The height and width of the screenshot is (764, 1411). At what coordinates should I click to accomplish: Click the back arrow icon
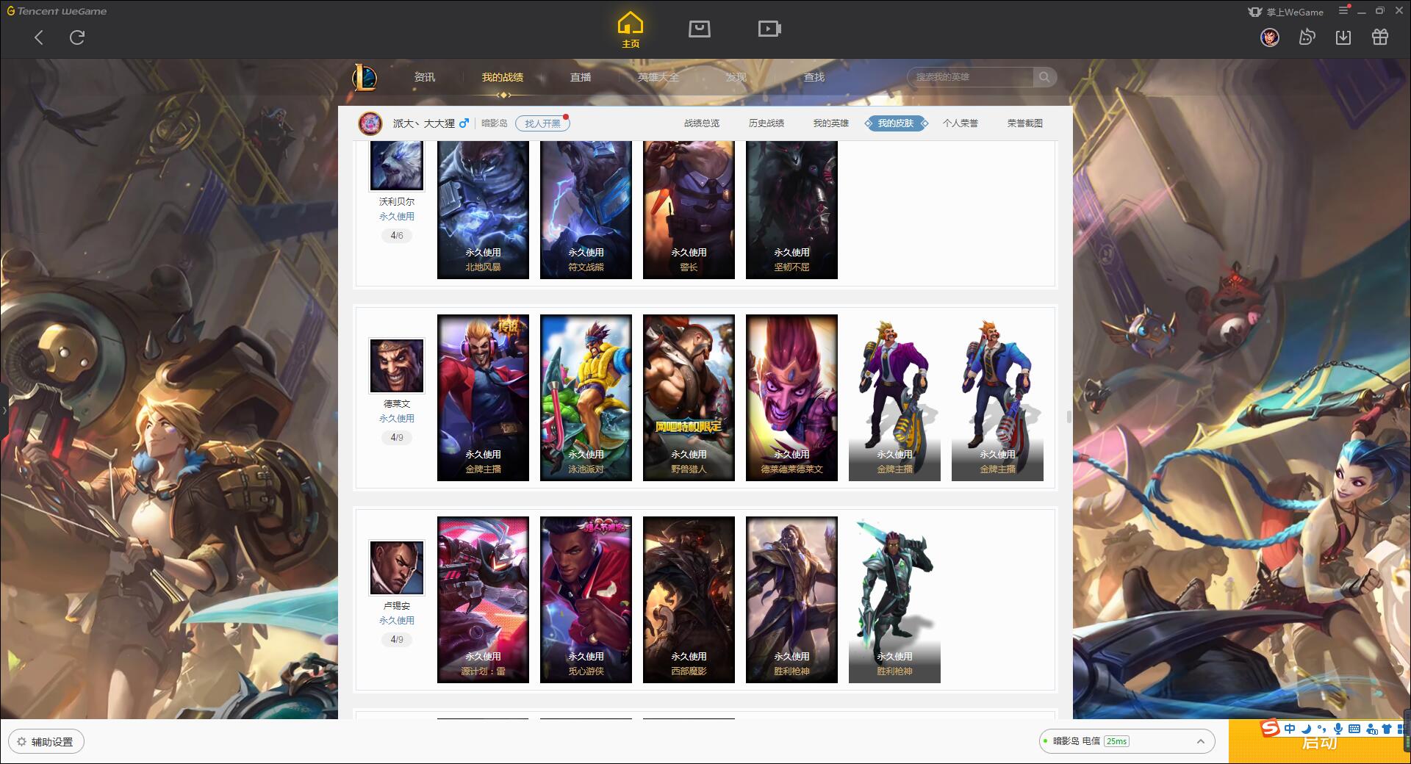pyautogui.click(x=39, y=37)
